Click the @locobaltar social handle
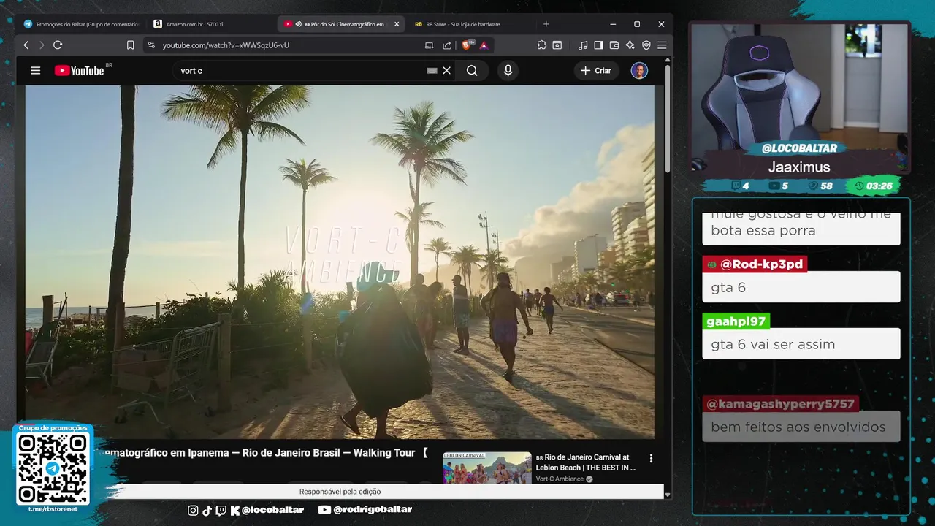The image size is (935, 526). tap(272, 510)
